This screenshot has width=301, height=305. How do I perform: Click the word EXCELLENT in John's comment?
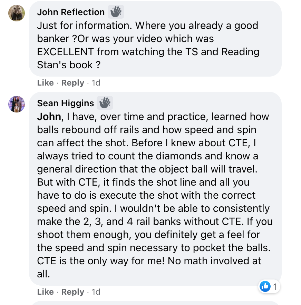click(x=65, y=52)
